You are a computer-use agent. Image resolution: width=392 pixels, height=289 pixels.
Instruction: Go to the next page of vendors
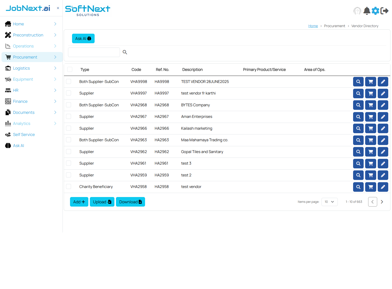382,202
